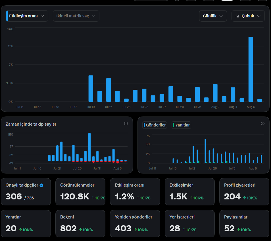Click the verified badge next to Onaylı takipçiler
This screenshot has height=241, width=271.
point(41,185)
